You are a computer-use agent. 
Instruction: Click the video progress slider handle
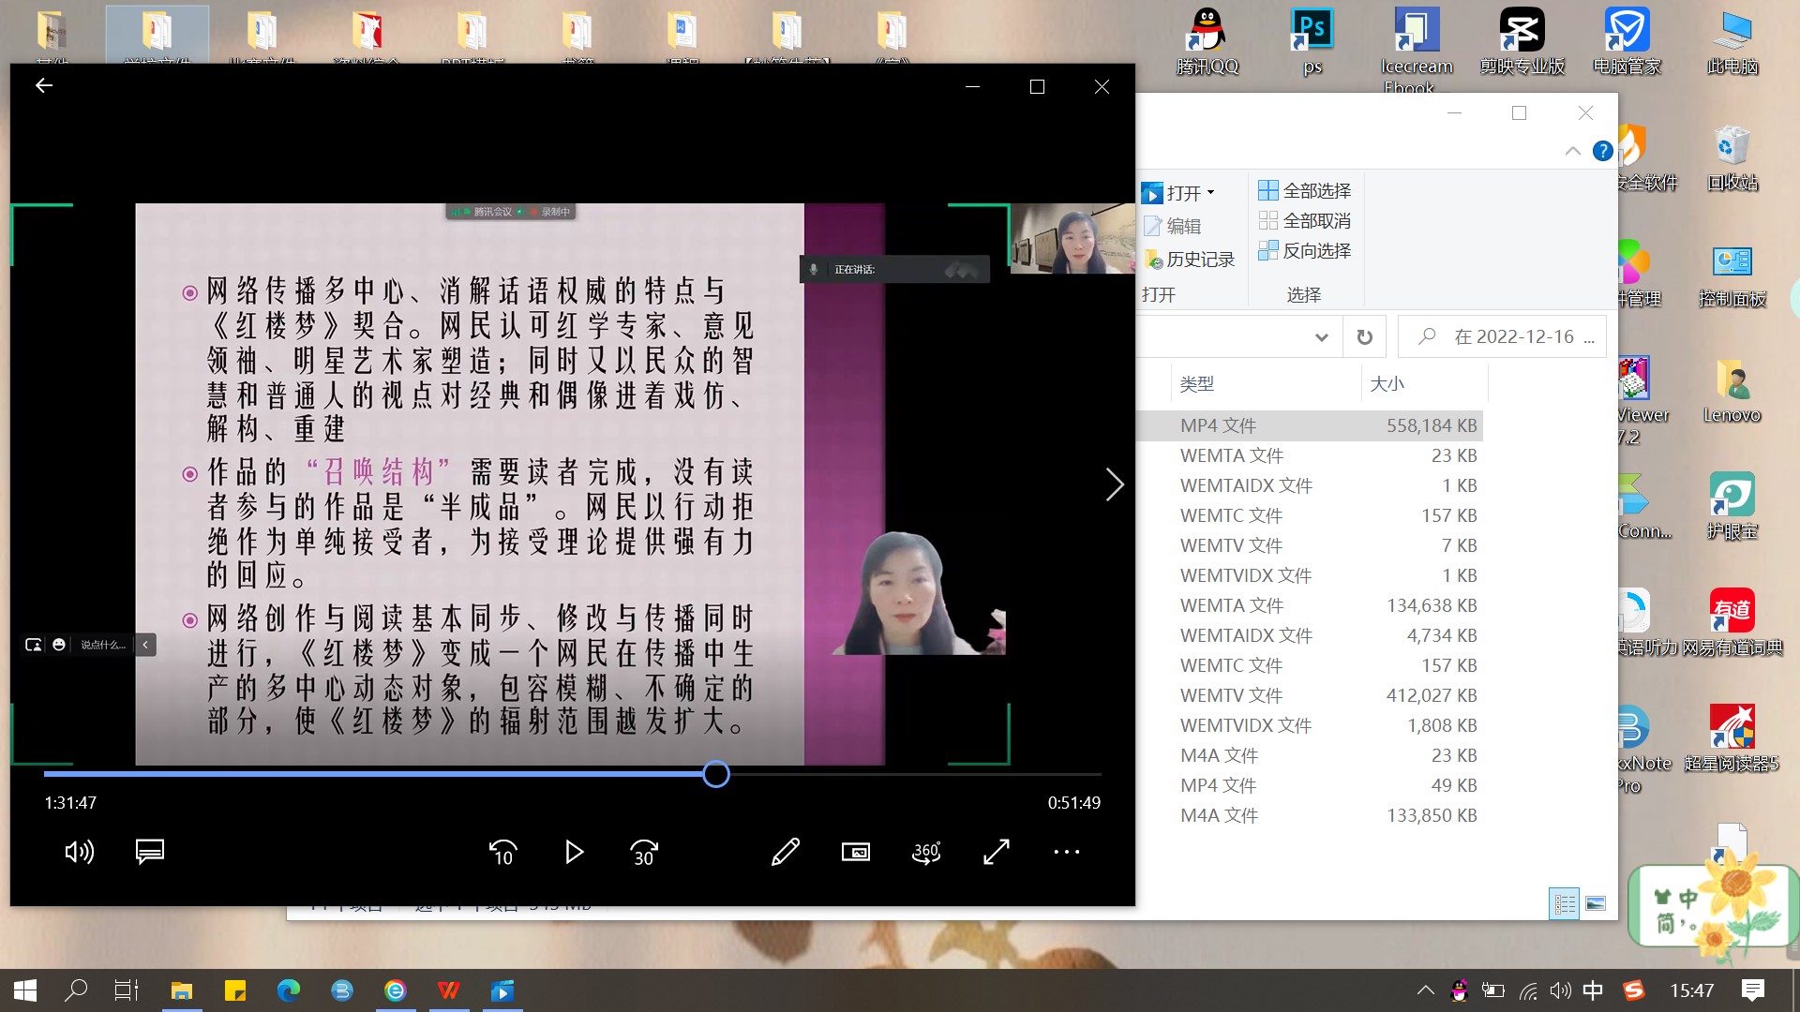[x=716, y=774]
